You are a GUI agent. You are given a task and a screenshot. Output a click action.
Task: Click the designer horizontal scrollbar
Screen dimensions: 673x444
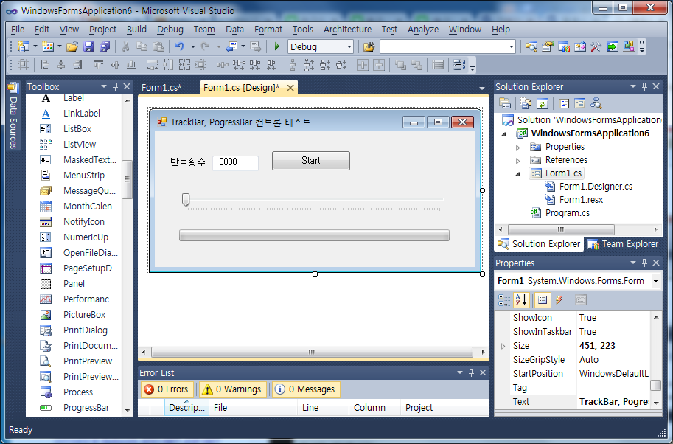(312, 352)
